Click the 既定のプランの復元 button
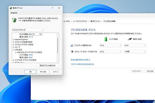 48,65
